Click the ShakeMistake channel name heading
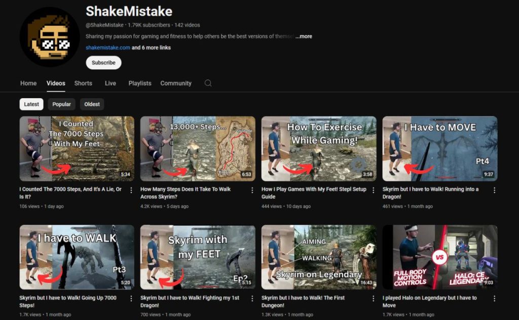 pyautogui.click(x=129, y=11)
